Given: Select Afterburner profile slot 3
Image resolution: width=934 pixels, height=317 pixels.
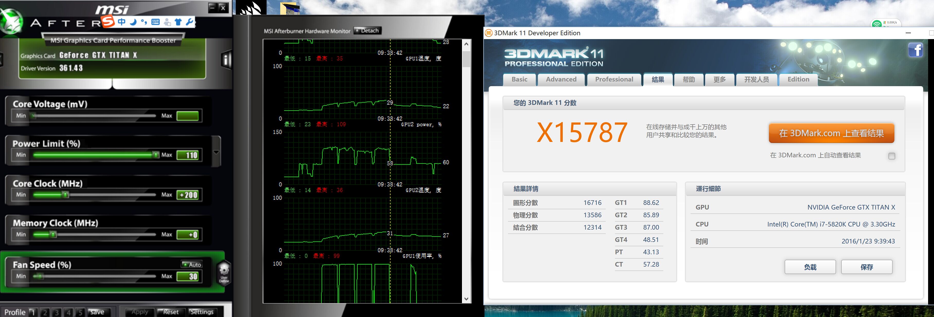Looking at the screenshot, I should [57, 312].
